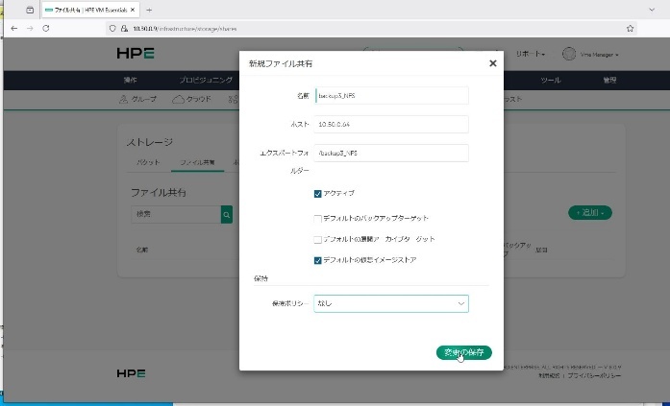
Task: Click the browser reload icon
Action: coord(45,29)
